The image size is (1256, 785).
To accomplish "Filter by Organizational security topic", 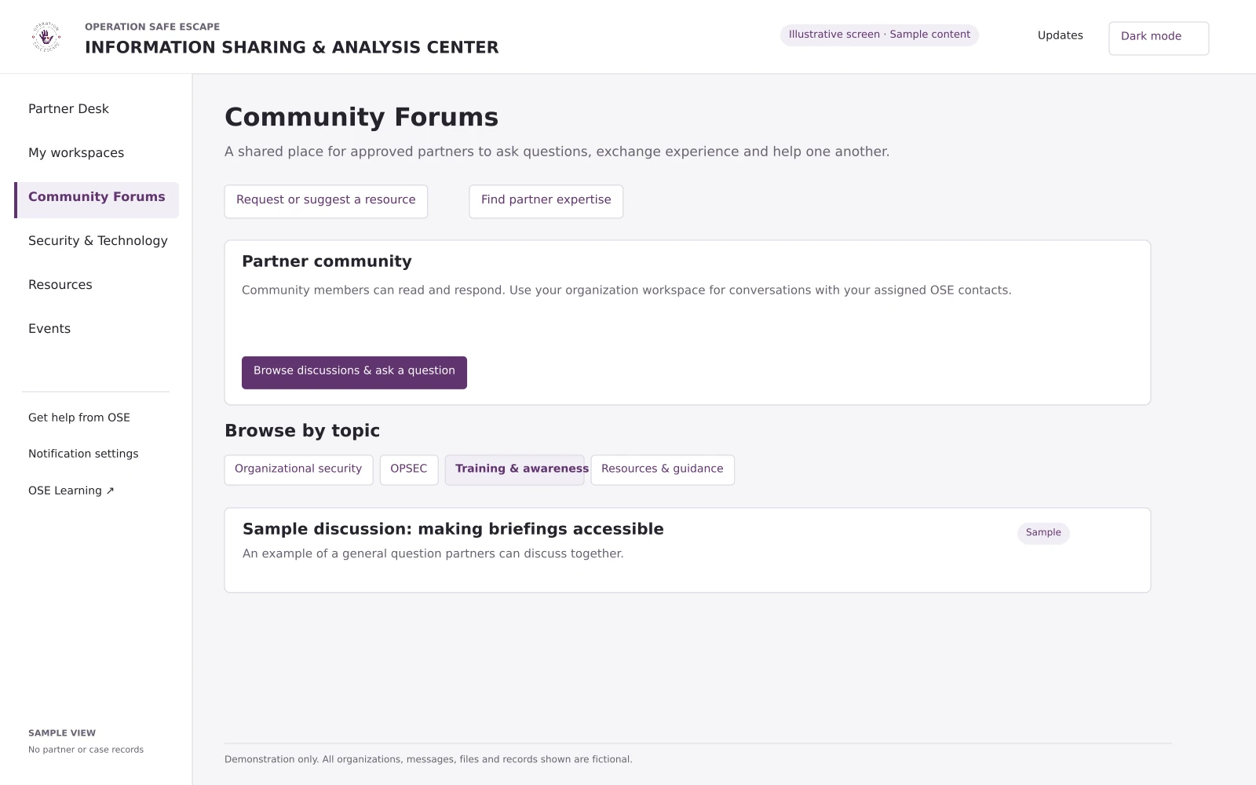I will tap(298, 469).
